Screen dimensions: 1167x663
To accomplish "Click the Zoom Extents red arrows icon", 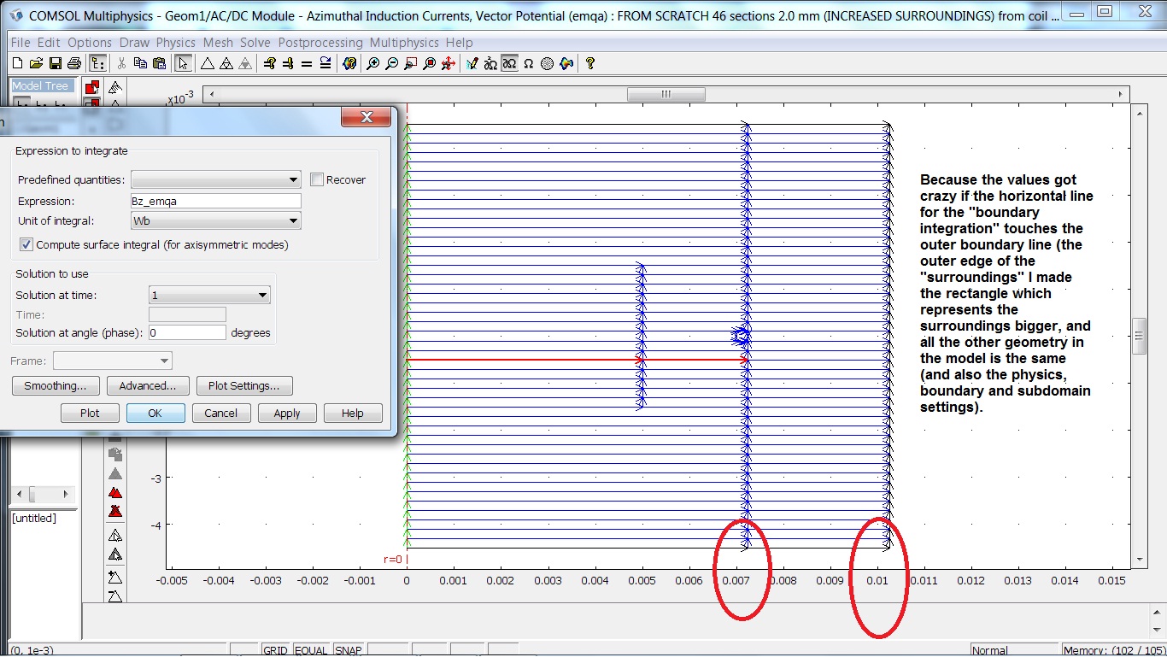I will pyautogui.click(x=448, y=63).
